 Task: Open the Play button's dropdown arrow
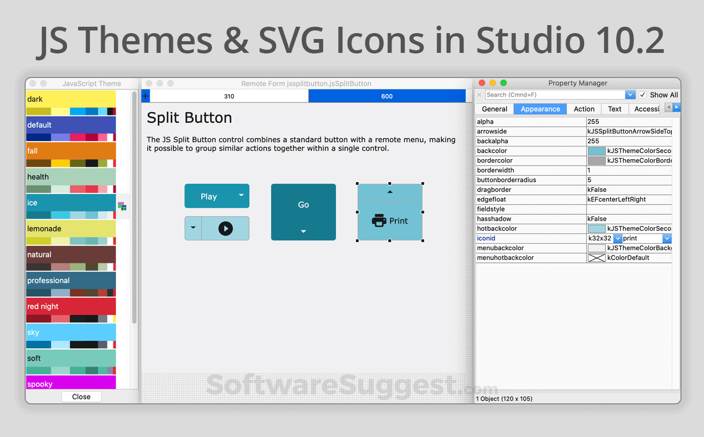pos(241,196)
